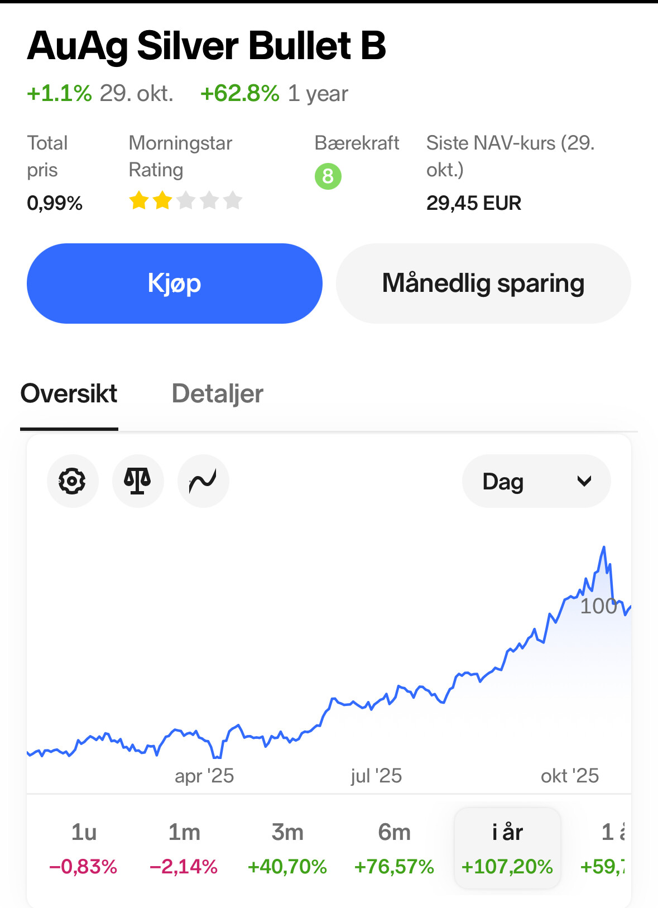Click the Morningstar star rating
Viewport: 658px width, 908px height.
coord(185,200)
